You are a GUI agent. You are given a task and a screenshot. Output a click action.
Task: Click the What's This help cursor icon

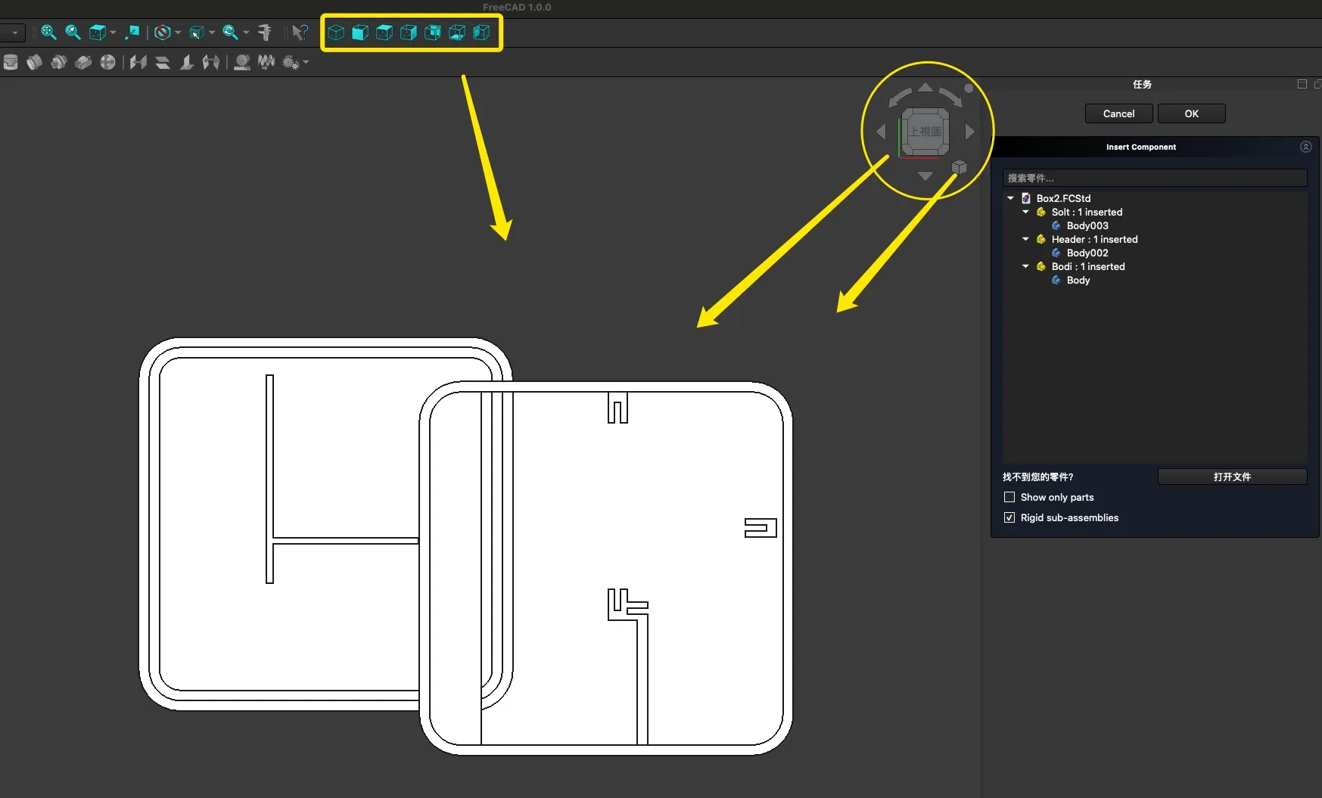point(300,33)
